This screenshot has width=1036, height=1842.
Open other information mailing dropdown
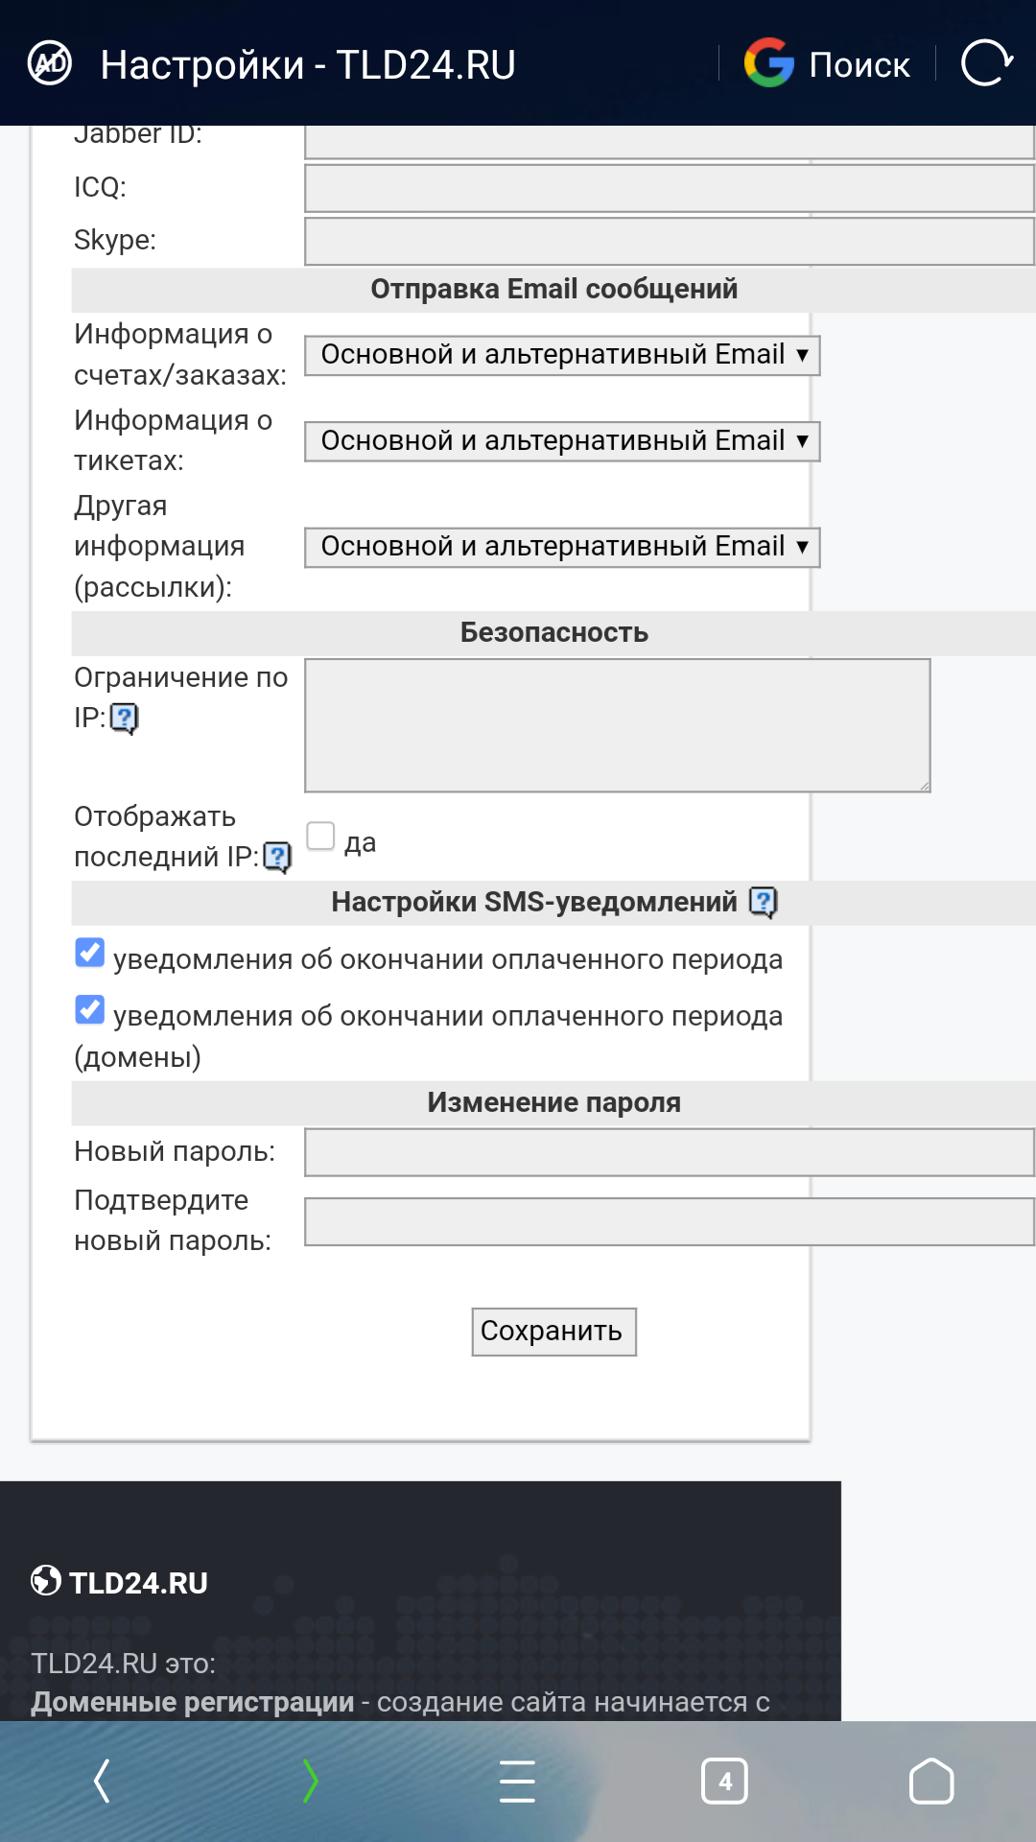pos(562,547)
